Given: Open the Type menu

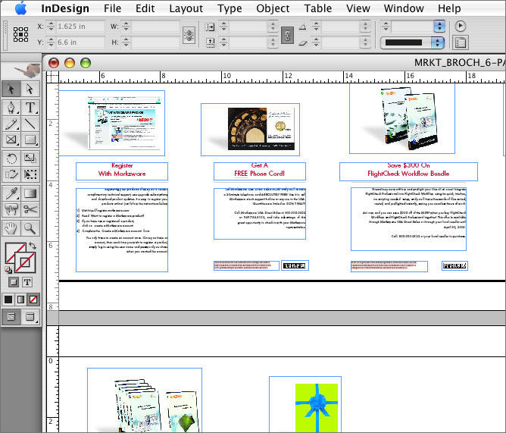Looking at the screenshot, I should coord(230,8).
